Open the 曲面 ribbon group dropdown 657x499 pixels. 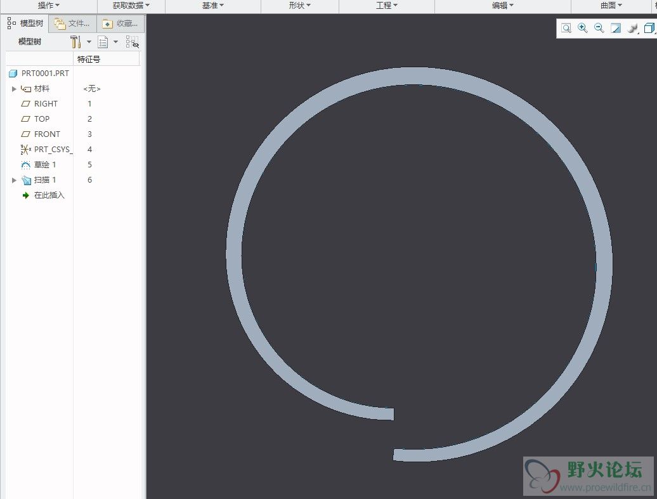coord(611,6)
